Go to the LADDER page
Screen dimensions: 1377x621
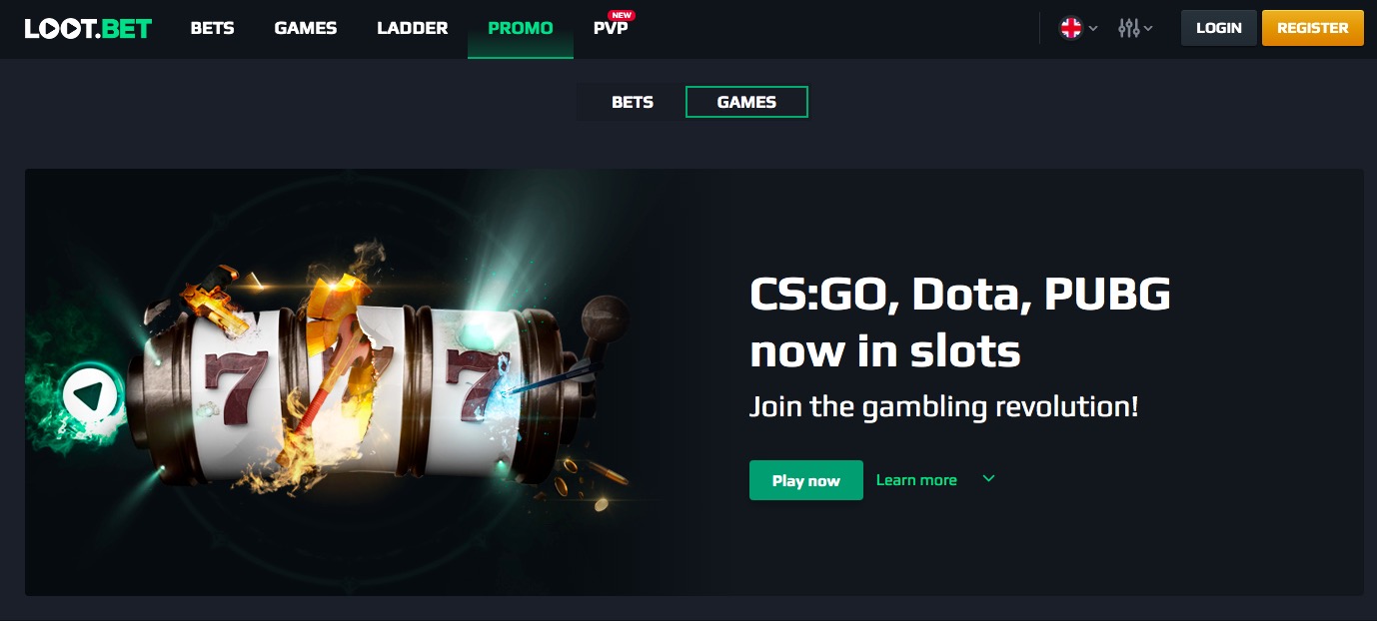point(413,28)
